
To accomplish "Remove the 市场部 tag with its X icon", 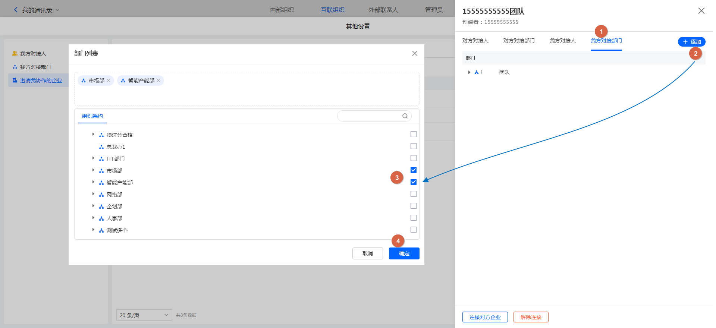I will 109,81.
